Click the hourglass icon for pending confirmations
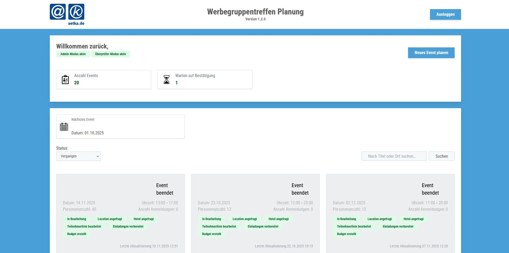 167,80
